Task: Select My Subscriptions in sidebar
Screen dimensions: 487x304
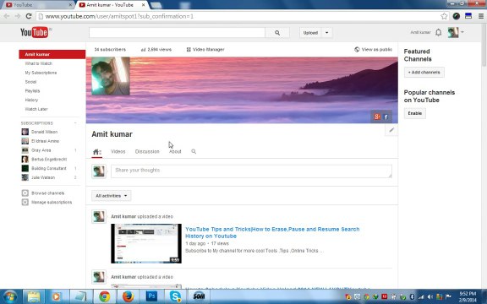Action: 41,73
